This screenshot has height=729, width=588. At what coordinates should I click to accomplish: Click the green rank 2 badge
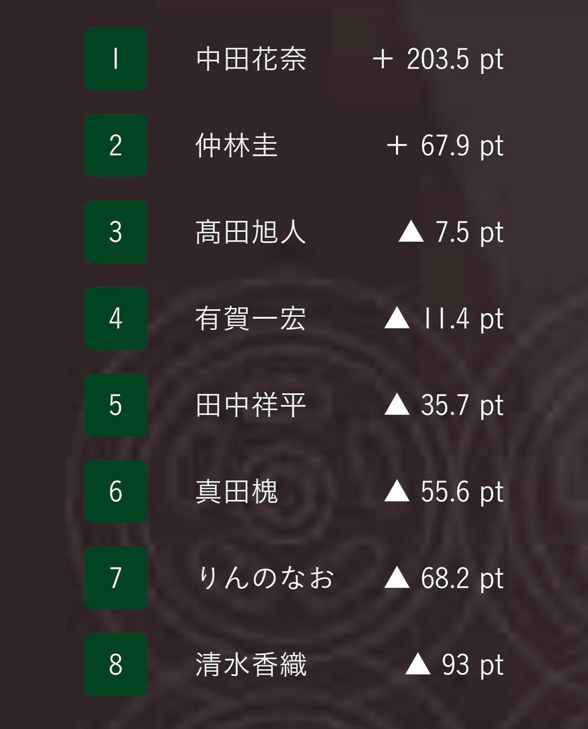point(116,145)
